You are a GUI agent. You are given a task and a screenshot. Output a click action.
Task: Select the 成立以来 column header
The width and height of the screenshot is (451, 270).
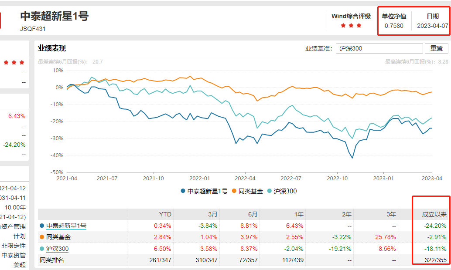(434, 214)
